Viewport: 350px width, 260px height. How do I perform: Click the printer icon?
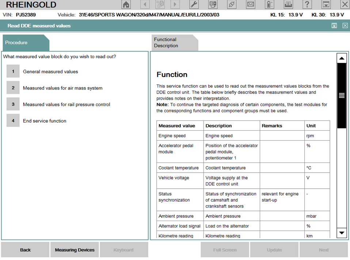[x=288, y=5]
